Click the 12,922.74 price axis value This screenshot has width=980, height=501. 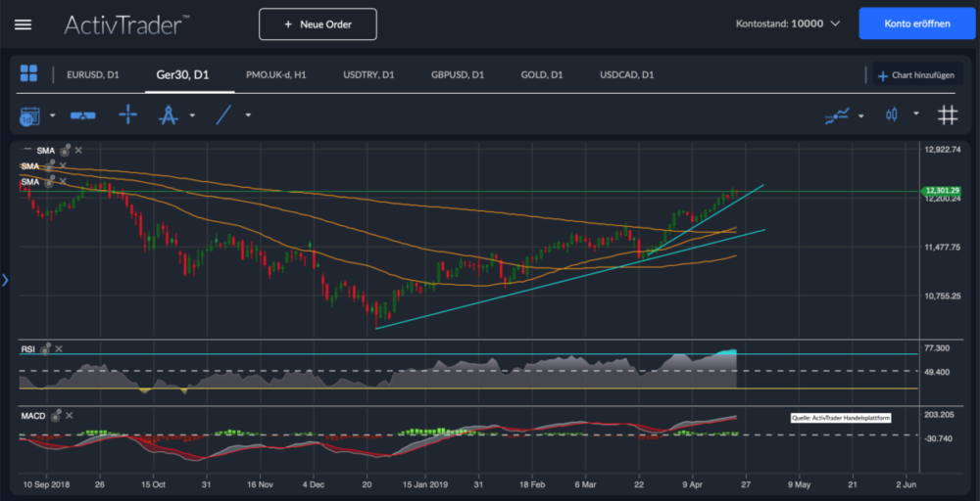[943, 149]
